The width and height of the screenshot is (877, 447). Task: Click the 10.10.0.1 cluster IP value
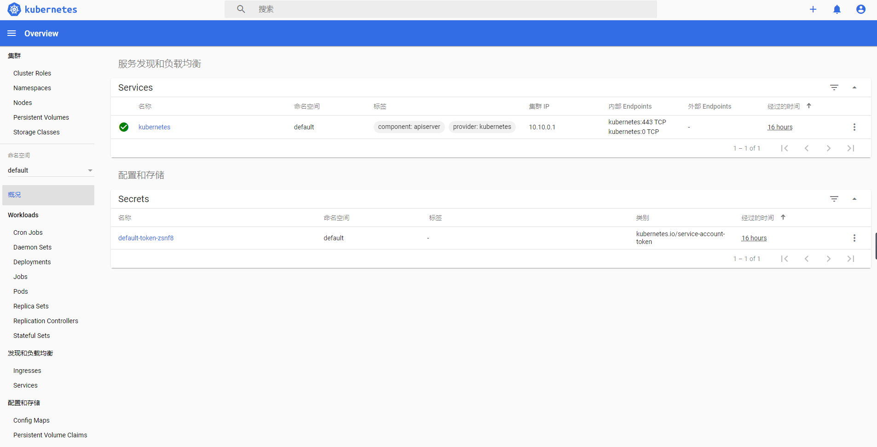click(x=542, y=127)
